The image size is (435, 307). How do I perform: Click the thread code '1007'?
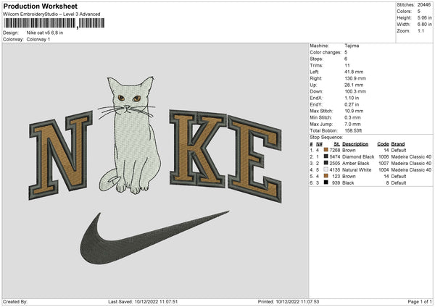[x=384, y=164]
